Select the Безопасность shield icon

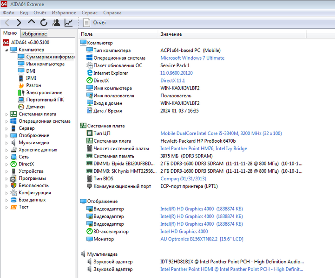coord(13,185)
